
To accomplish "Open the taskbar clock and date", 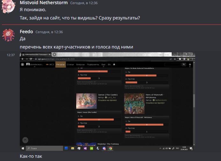I will [184, 148].
